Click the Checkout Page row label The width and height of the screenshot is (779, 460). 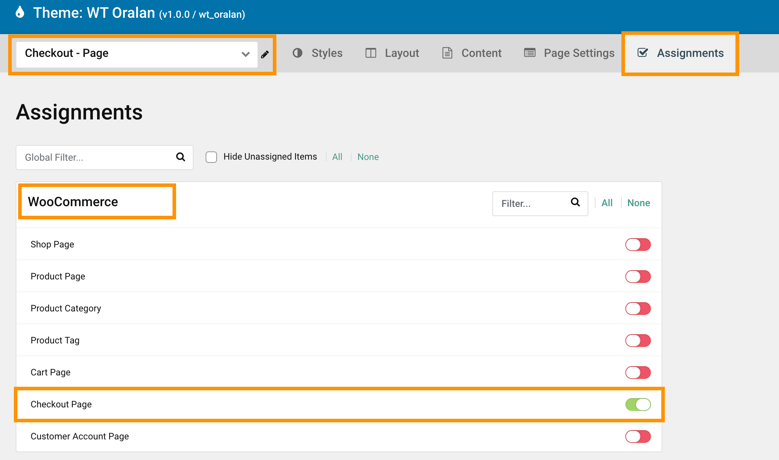[61, 405]
